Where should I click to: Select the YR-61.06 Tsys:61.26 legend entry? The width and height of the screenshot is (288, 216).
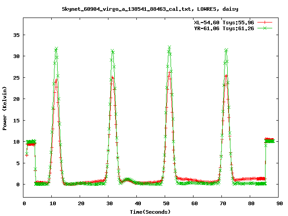point(224,28)
